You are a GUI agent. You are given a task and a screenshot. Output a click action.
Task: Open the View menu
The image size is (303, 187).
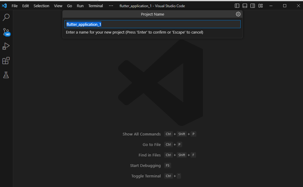pos(58,6)
